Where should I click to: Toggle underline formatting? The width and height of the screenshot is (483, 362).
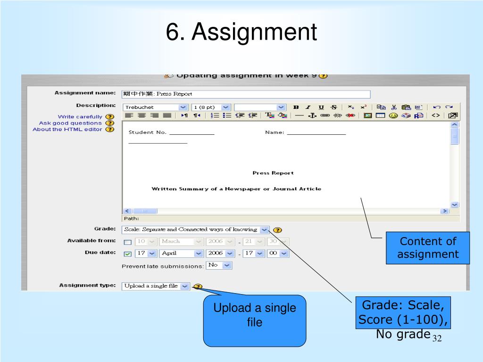pos(321,107)
